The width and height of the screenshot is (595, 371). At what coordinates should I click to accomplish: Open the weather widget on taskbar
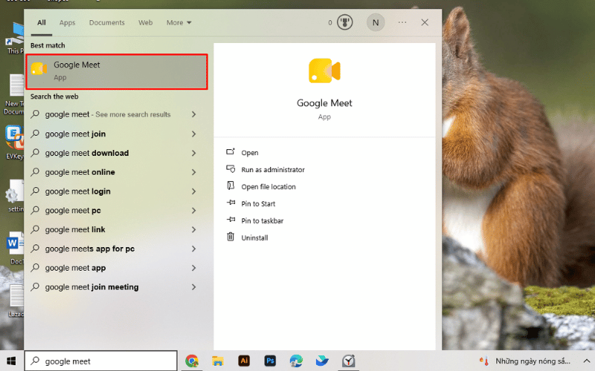525,361
